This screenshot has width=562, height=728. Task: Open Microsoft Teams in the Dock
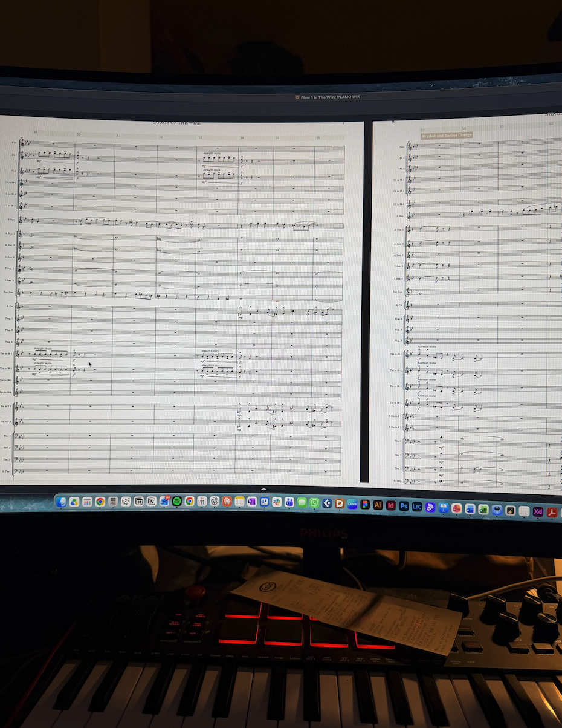289,502
